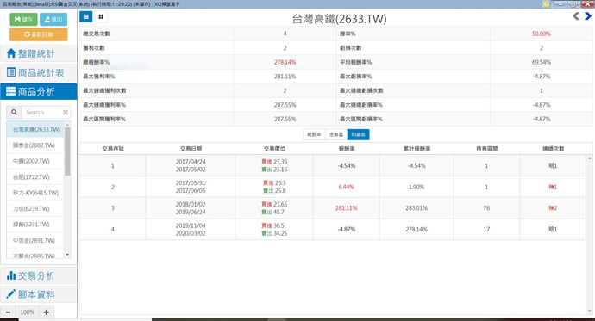Clear the search box with the X icon
The height and width of the screenshot is (321, 595).
coord(66,112)
